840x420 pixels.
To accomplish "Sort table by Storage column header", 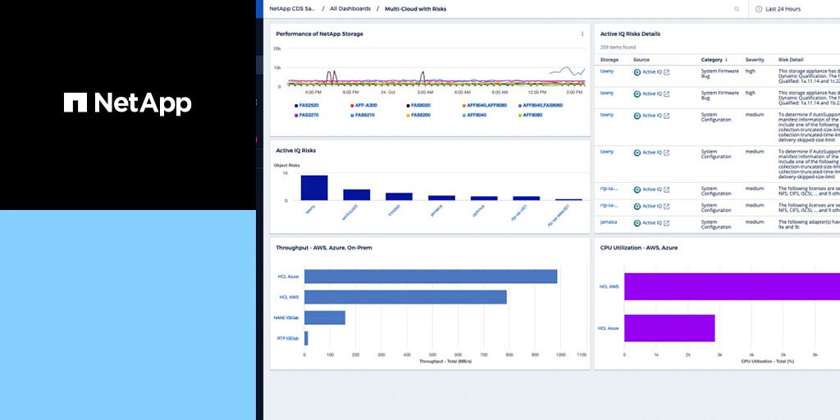I will (609, 60).
